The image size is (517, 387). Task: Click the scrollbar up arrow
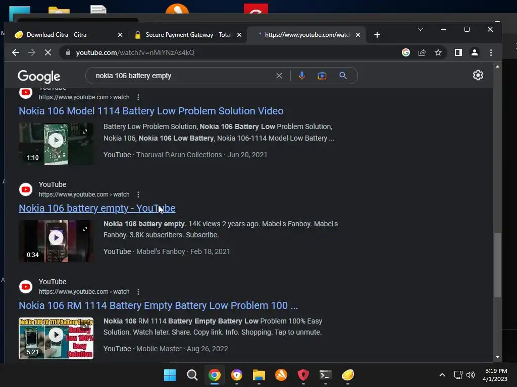[497, 67]
